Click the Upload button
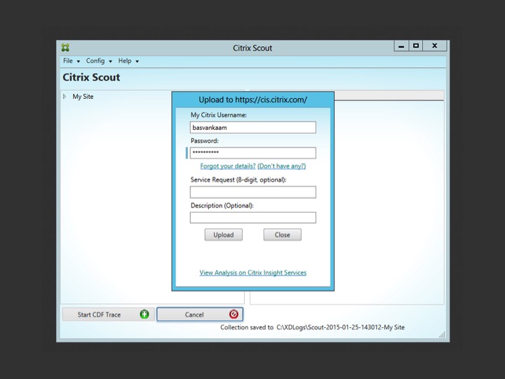505x379 pixels. pos(224,234)
